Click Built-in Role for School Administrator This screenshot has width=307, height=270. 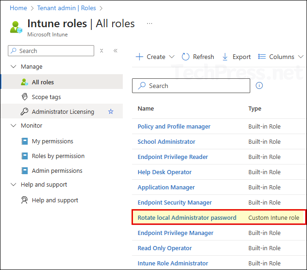[x=265, y=141]
